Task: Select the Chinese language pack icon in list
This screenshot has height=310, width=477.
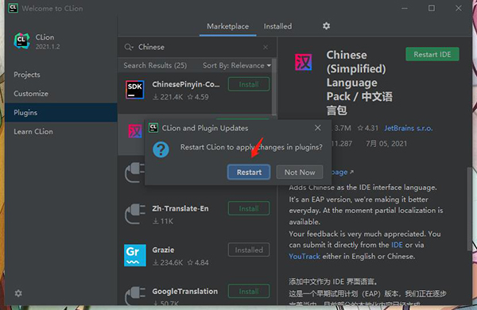Action: (x=135, y=131)
